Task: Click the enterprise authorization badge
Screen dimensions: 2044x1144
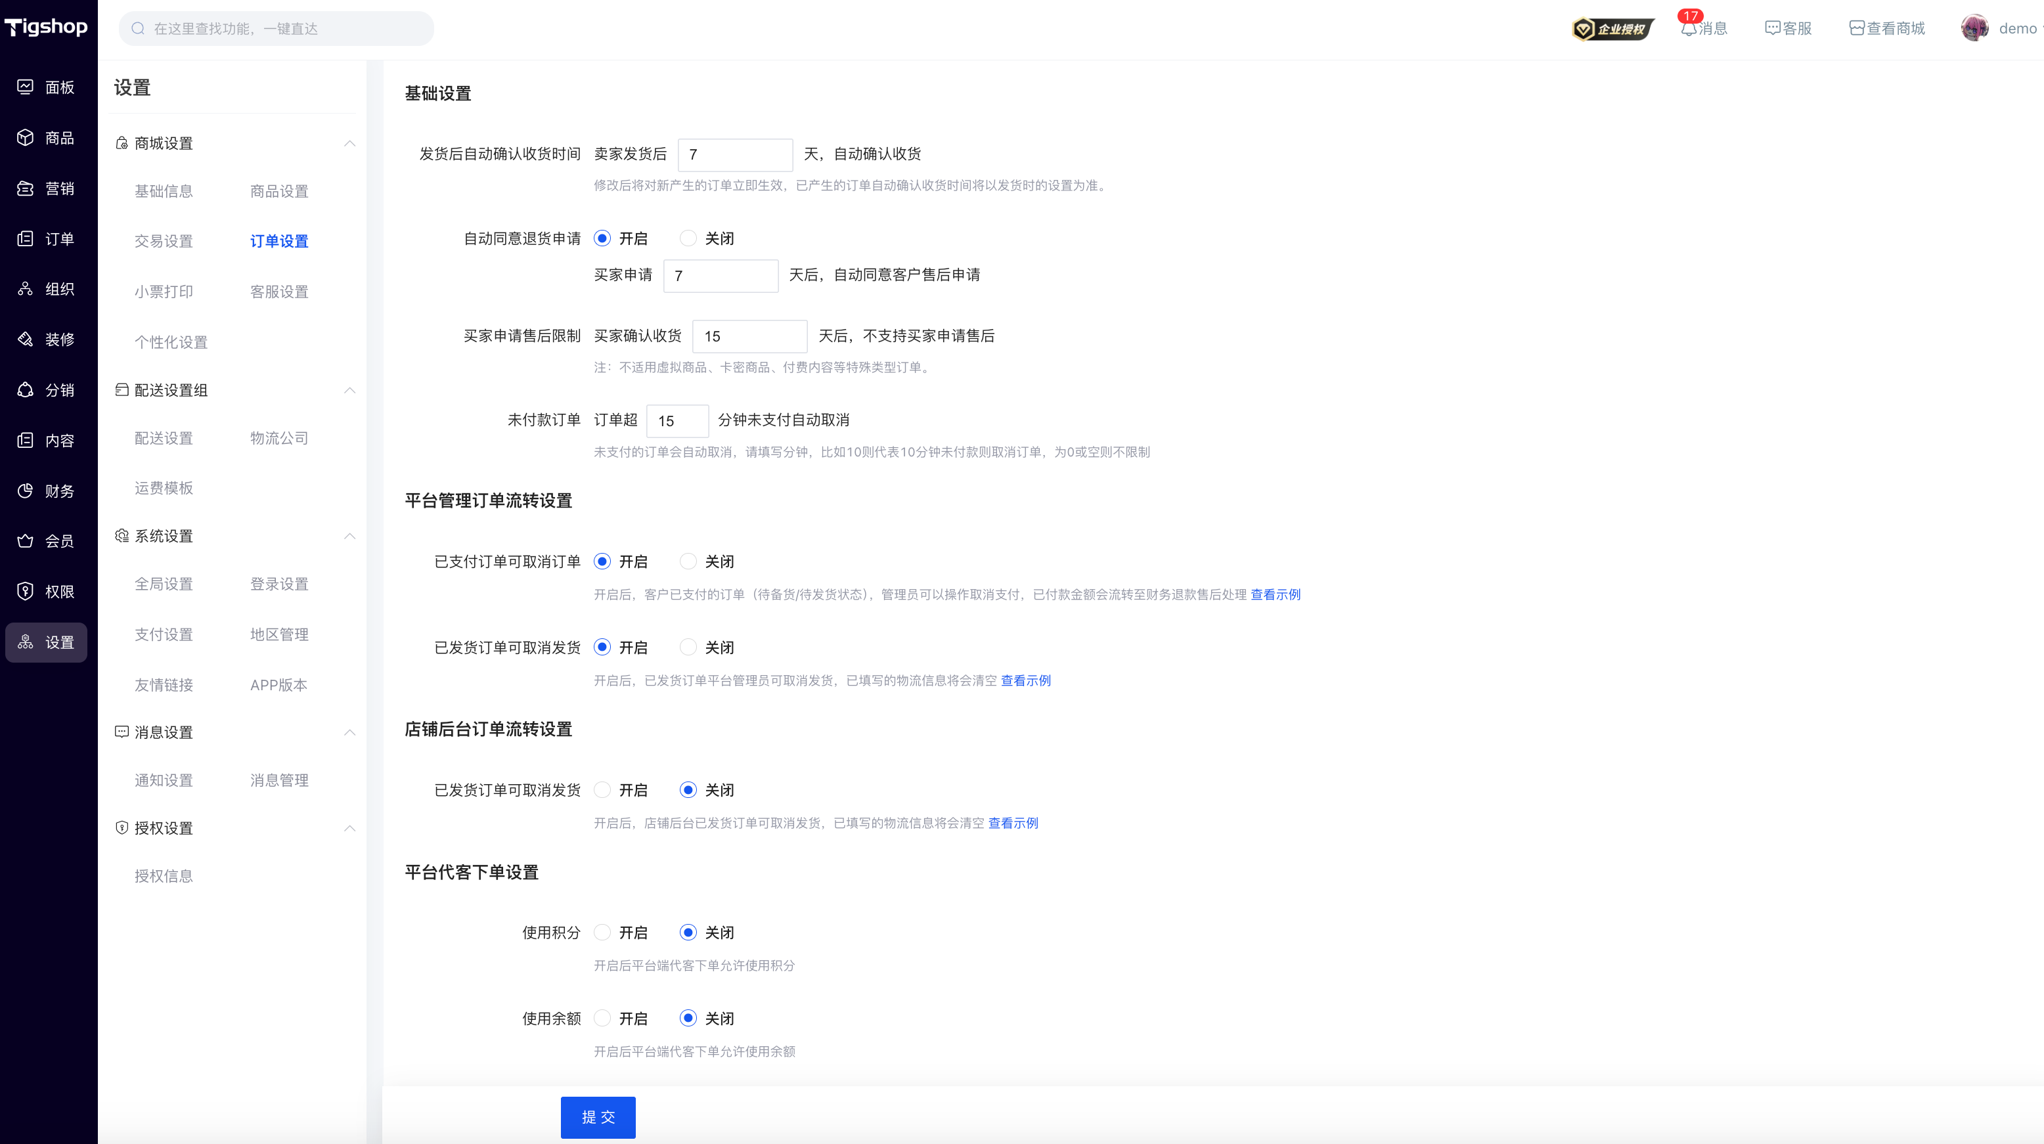Action: tap(1612, 30)
